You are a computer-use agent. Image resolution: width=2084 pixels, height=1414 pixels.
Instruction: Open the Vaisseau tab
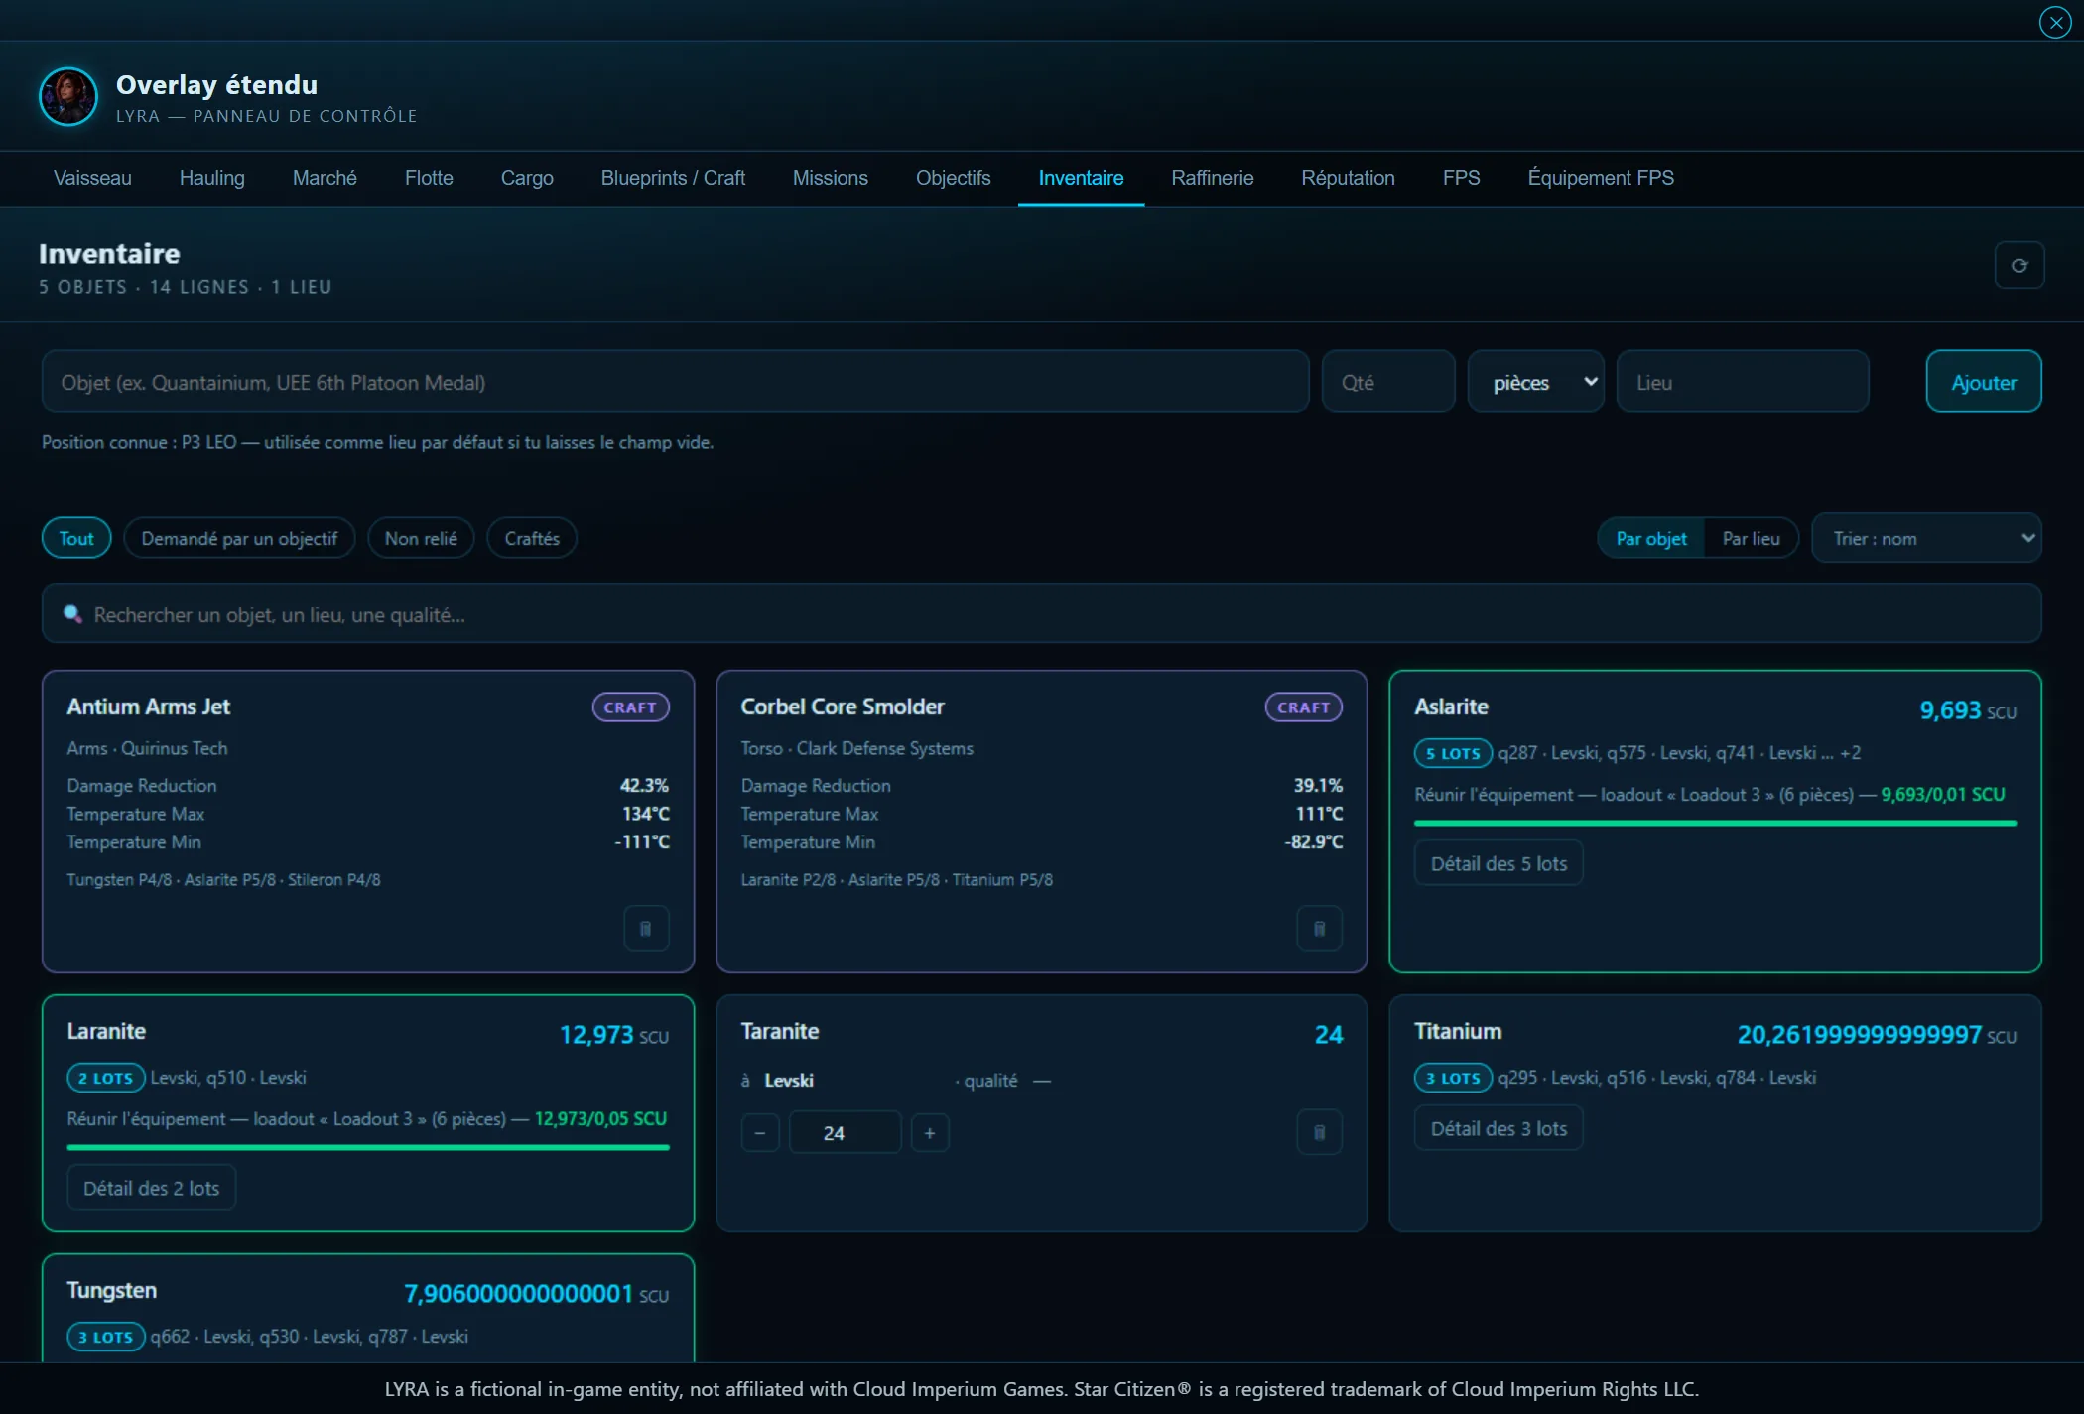[x=92, y=178]
